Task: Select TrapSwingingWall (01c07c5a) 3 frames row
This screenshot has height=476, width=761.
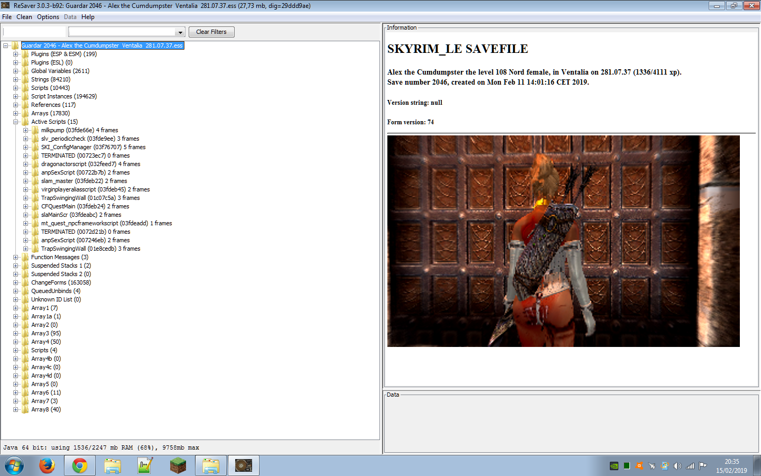Action: [x=90, y=198]
